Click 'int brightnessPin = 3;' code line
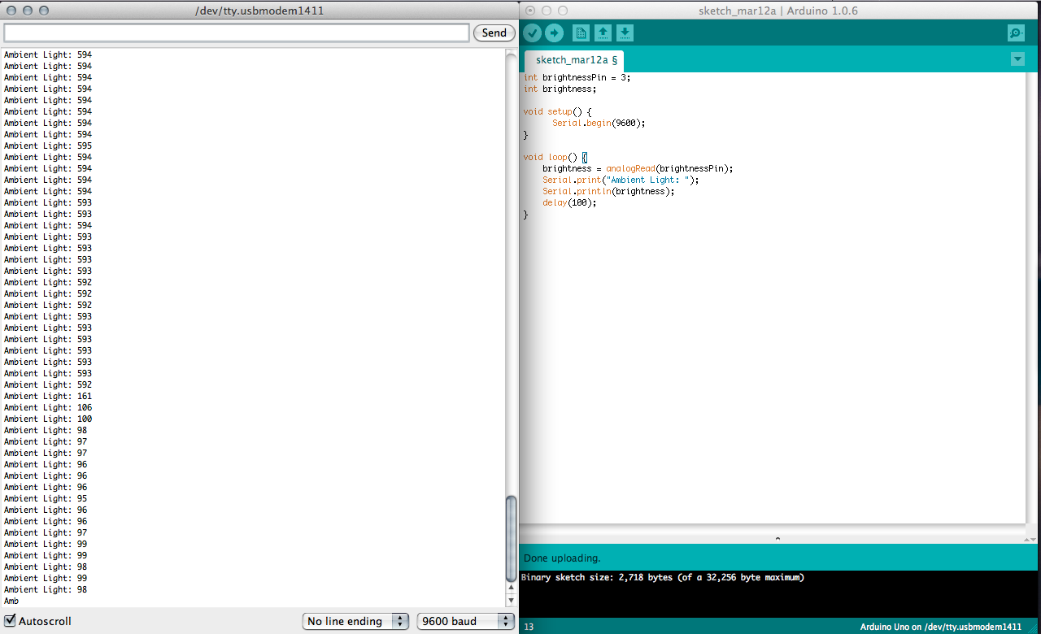The height and width of the screenshot is (634, 1041). coord(577,77)
